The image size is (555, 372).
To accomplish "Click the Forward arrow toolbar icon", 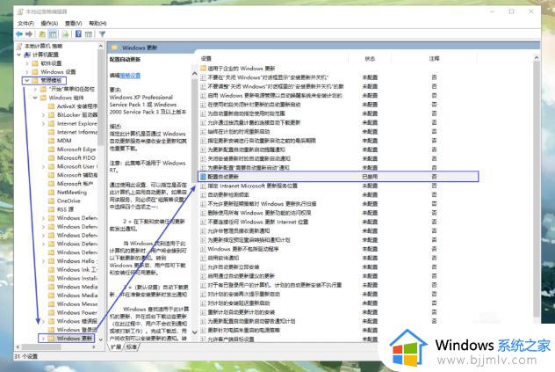I will click(x=29, y=34).
